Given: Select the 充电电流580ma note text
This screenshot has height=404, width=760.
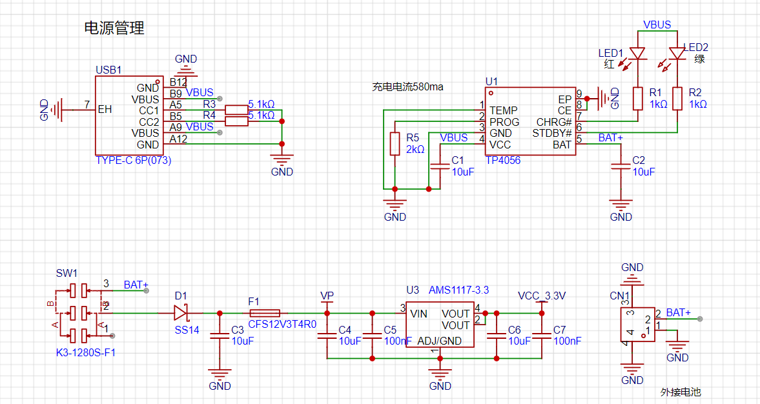Looking at the screenshot, I should pos(407,87).
